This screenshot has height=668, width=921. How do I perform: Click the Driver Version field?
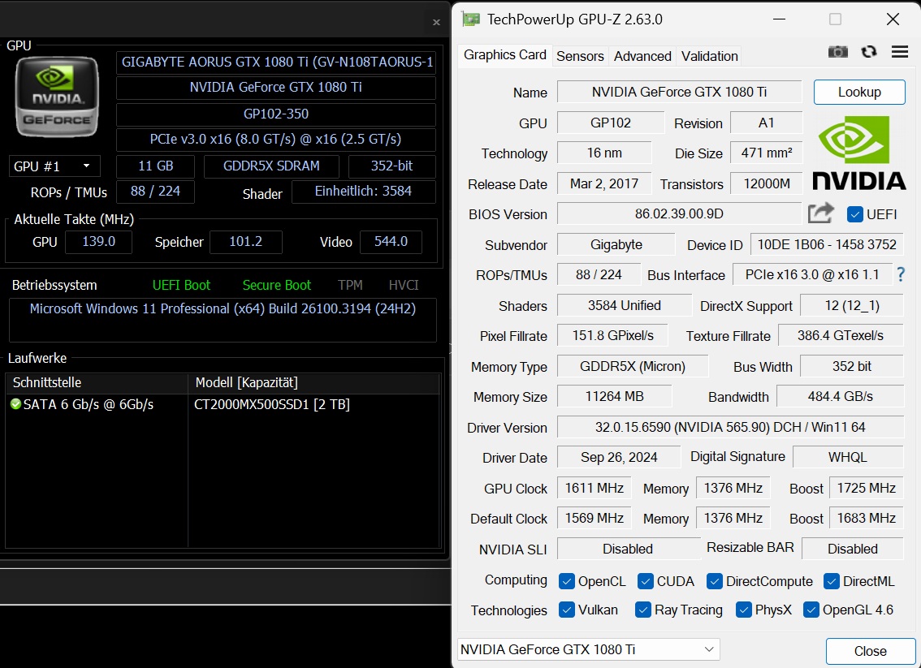click(730, 427)
